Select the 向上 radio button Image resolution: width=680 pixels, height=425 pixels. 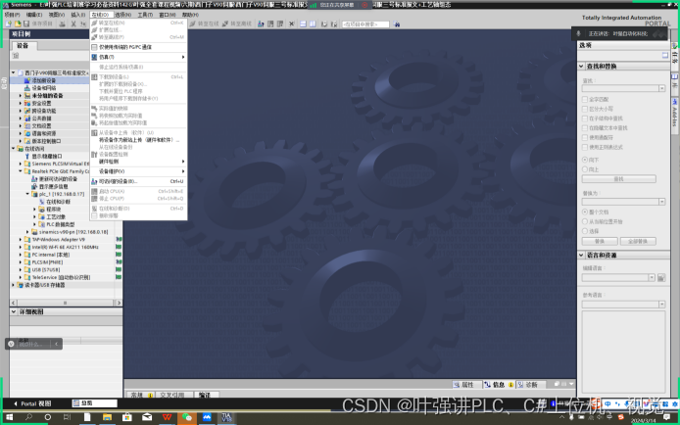tap(585, 169)
